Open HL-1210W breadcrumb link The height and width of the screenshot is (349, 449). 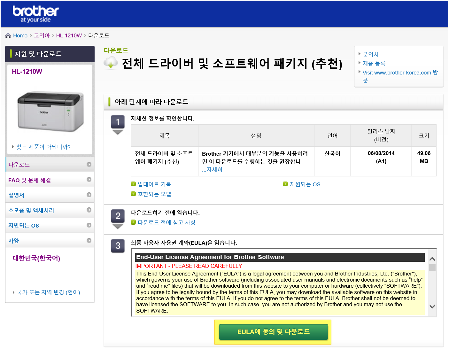pos(69,35)
